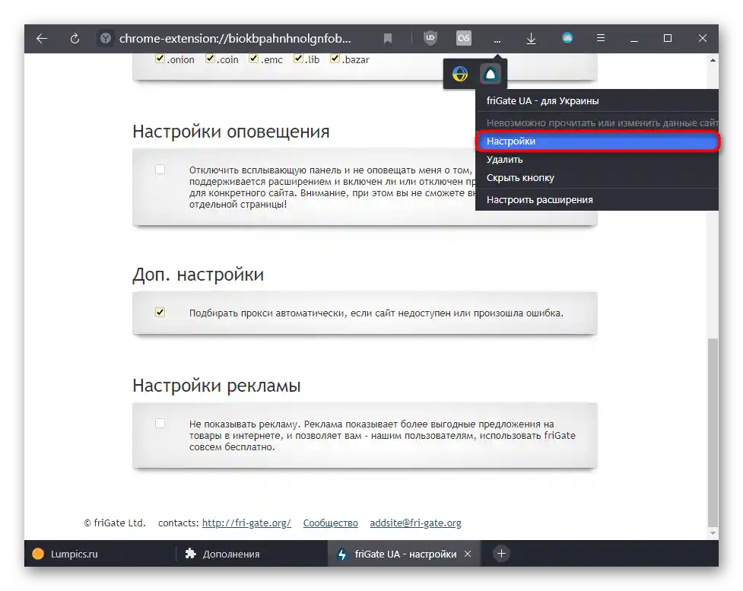Reload the page with the refresh icon
This screenshot has height=591, width=743.
(75, 38)
